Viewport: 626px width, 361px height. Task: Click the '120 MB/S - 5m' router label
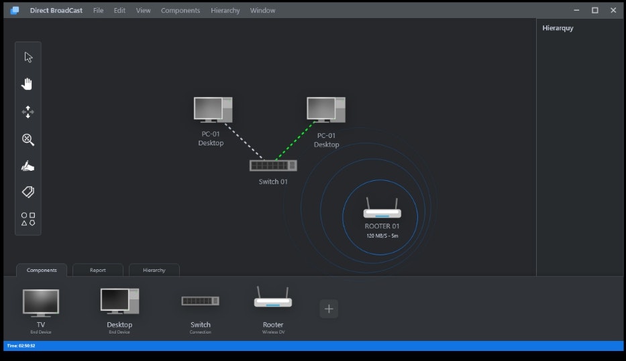coord(382,236)
